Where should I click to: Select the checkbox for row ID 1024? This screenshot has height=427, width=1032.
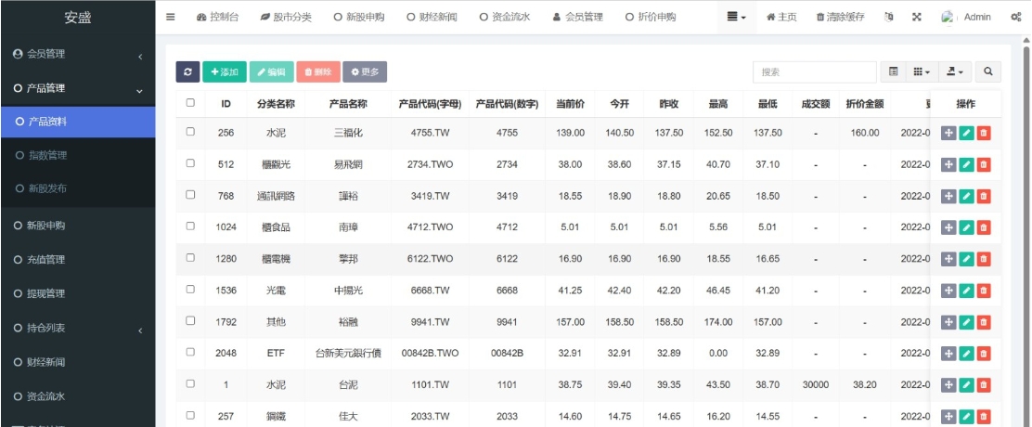point(190,226)
